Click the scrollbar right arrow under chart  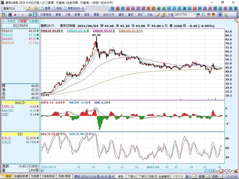tap(213, 171)
